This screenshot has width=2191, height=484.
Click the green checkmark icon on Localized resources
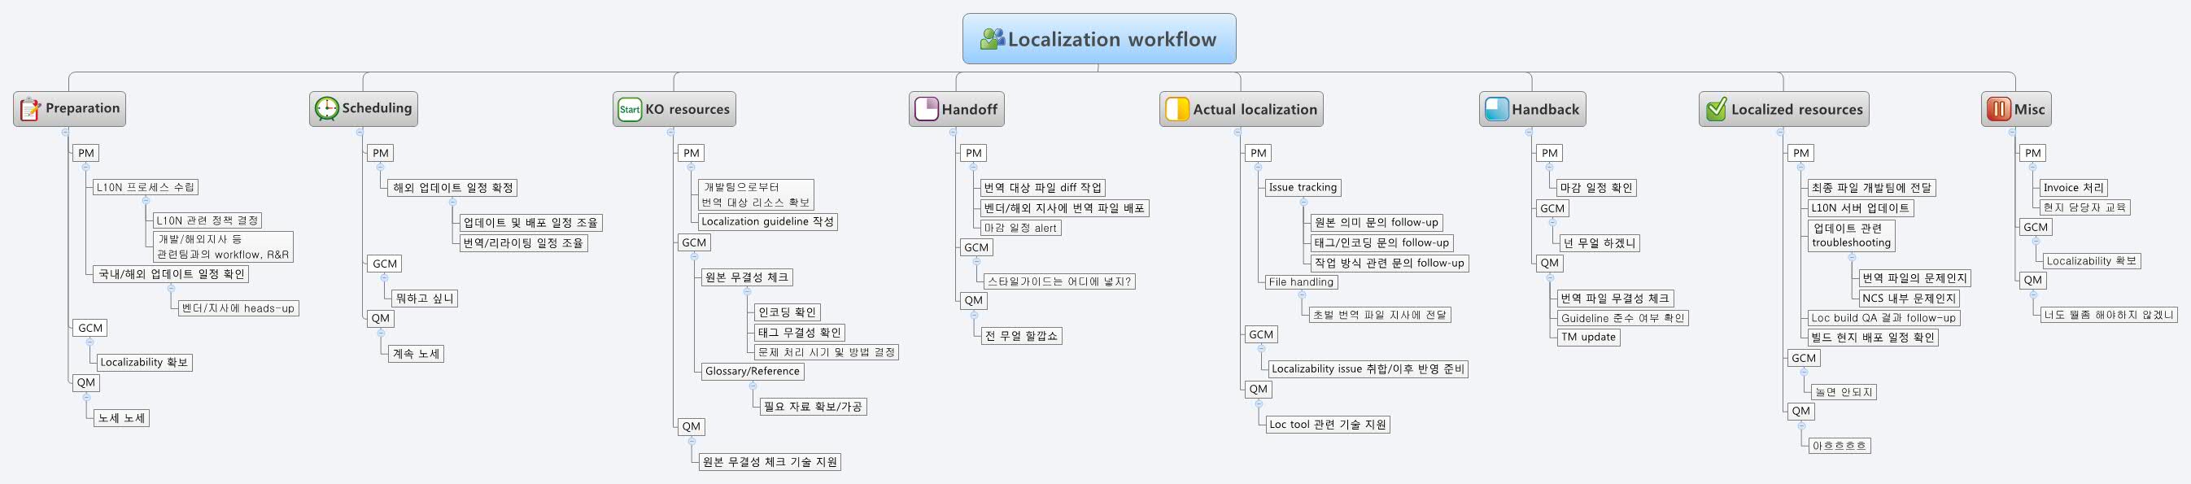[1717, 109]
